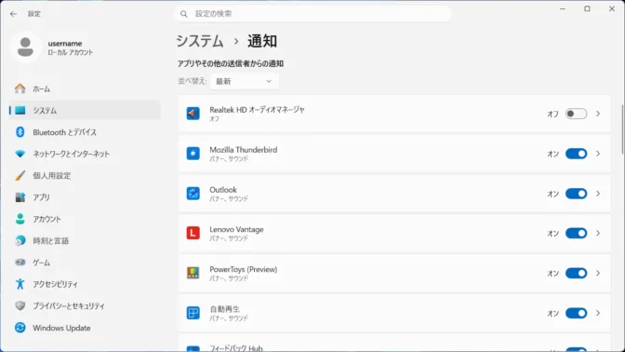Click the 自動再生 app icon
The height and width of the screenshot is (352, 625).
(x=193, y=313)
